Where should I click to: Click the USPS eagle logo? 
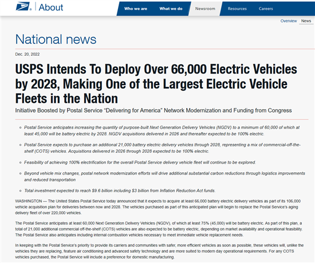click(23, 6)
